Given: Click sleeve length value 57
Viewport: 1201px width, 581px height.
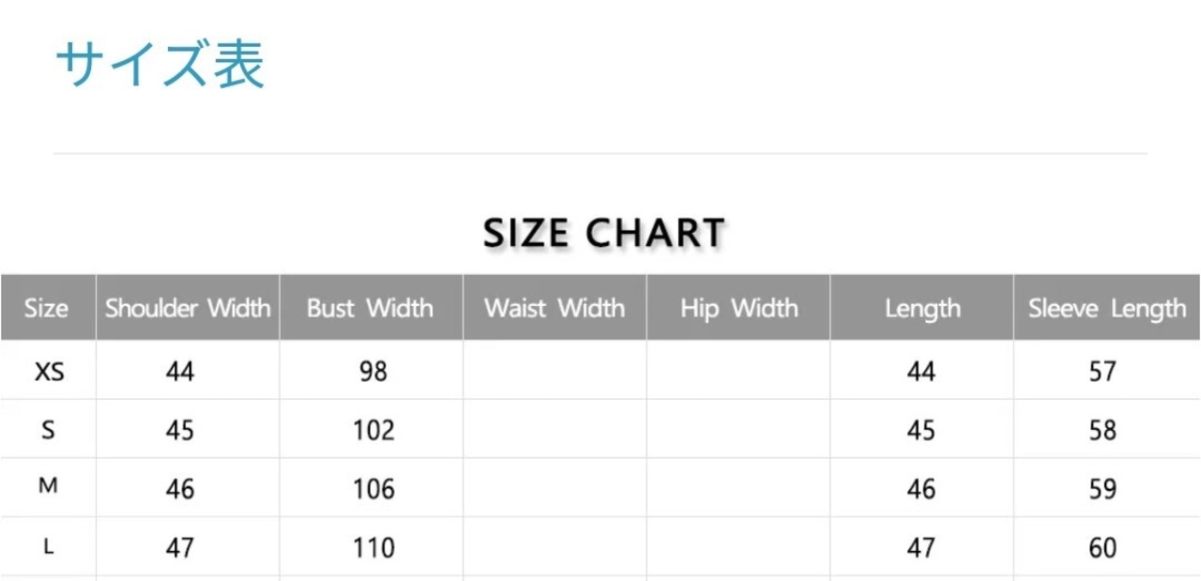Looking at the screenshot, I should tap(1102, 372).
